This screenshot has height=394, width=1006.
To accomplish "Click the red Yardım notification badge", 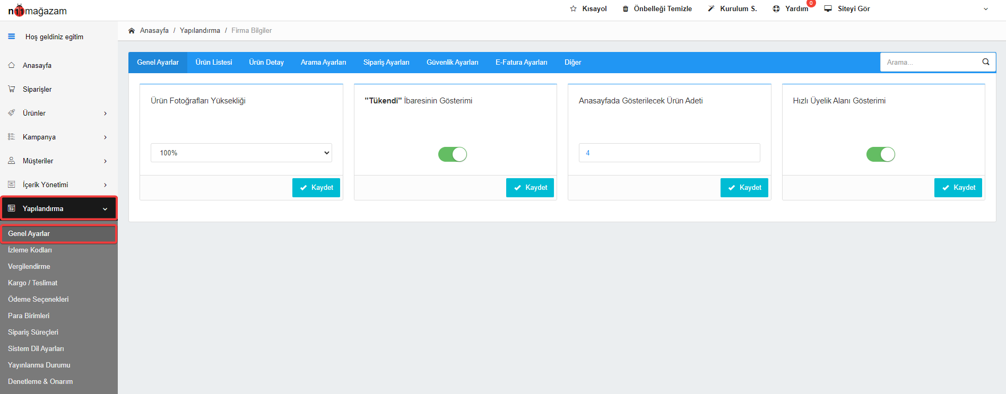I will (x=811, y=3).
